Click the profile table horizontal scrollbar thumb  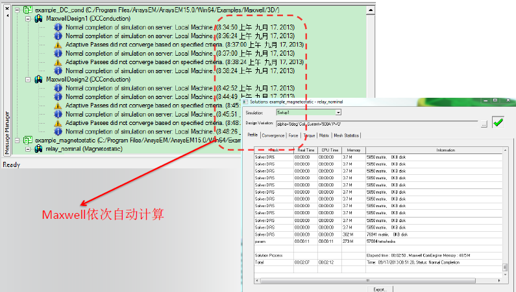(368, 281)
